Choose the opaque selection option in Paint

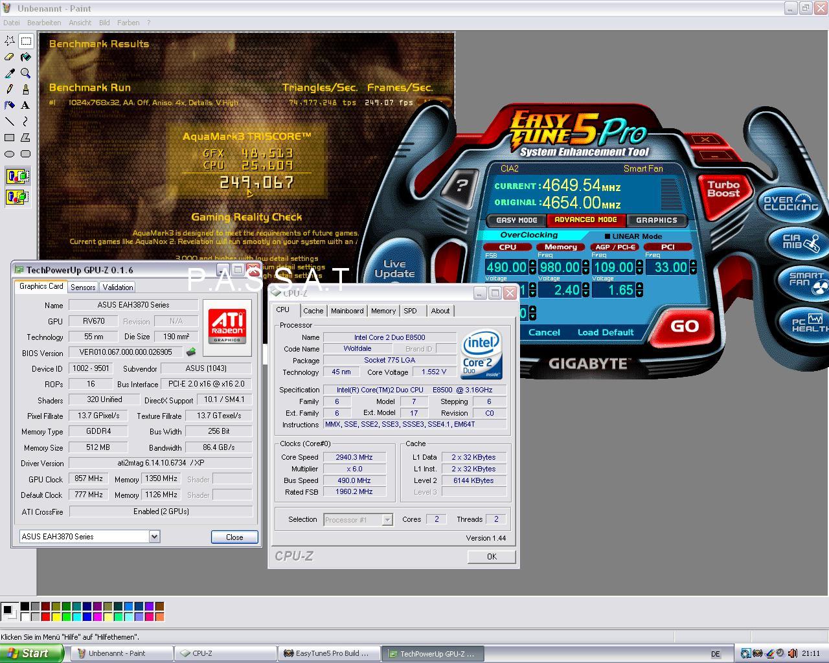[x=17, y=176]
